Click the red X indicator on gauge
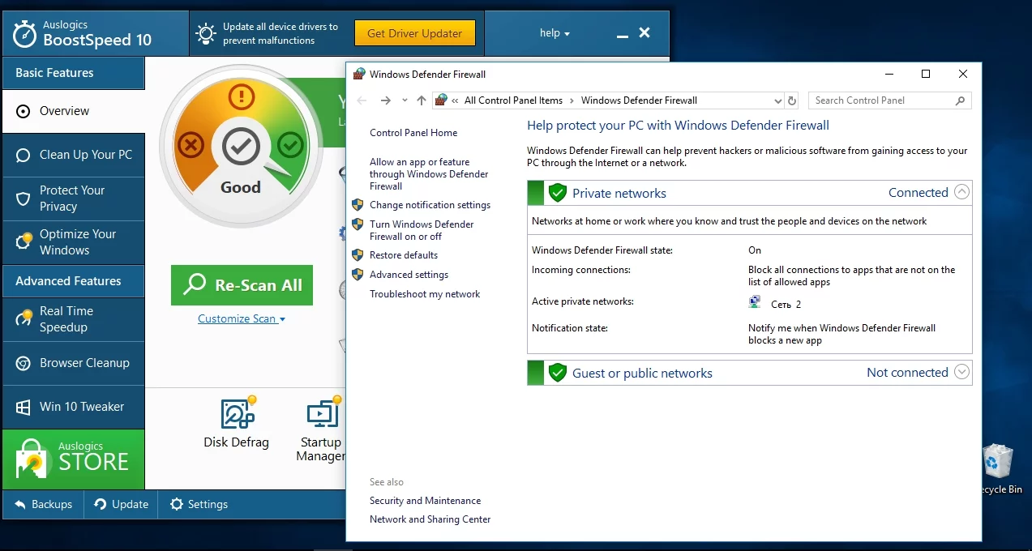Image resolution: width=1032 pixels, height=551 pixels. pyautogui.click(x=191, y=146)
